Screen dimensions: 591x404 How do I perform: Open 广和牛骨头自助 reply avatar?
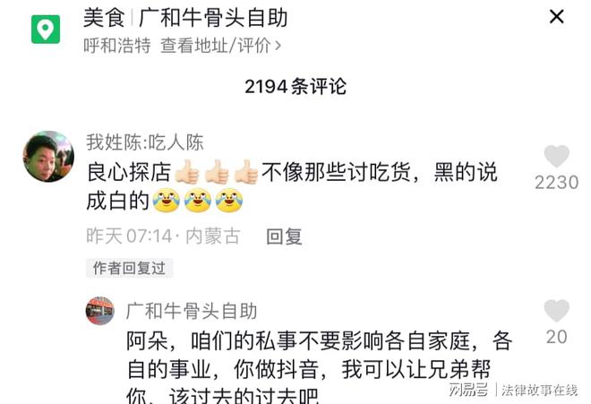click(100, 311)
